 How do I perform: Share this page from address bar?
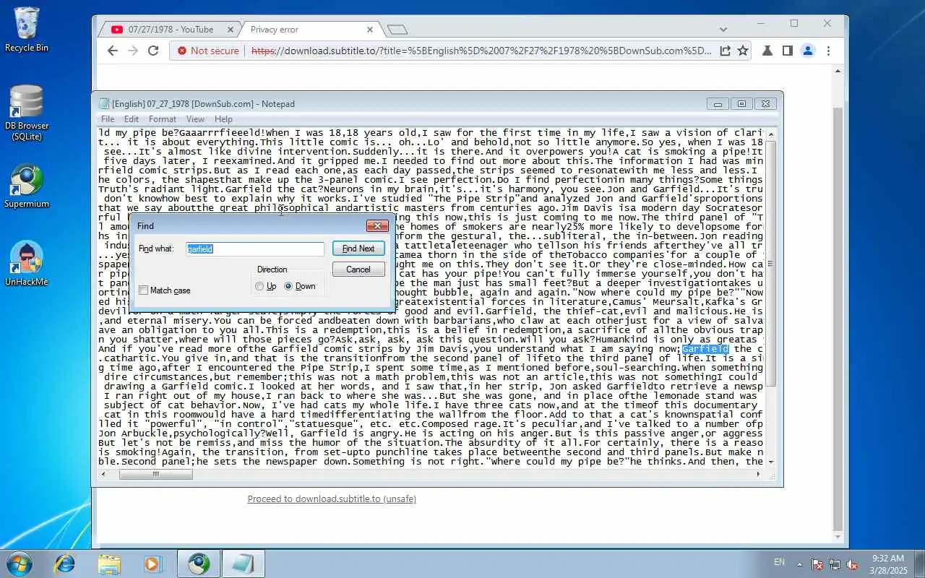click(x=725, y=51)
